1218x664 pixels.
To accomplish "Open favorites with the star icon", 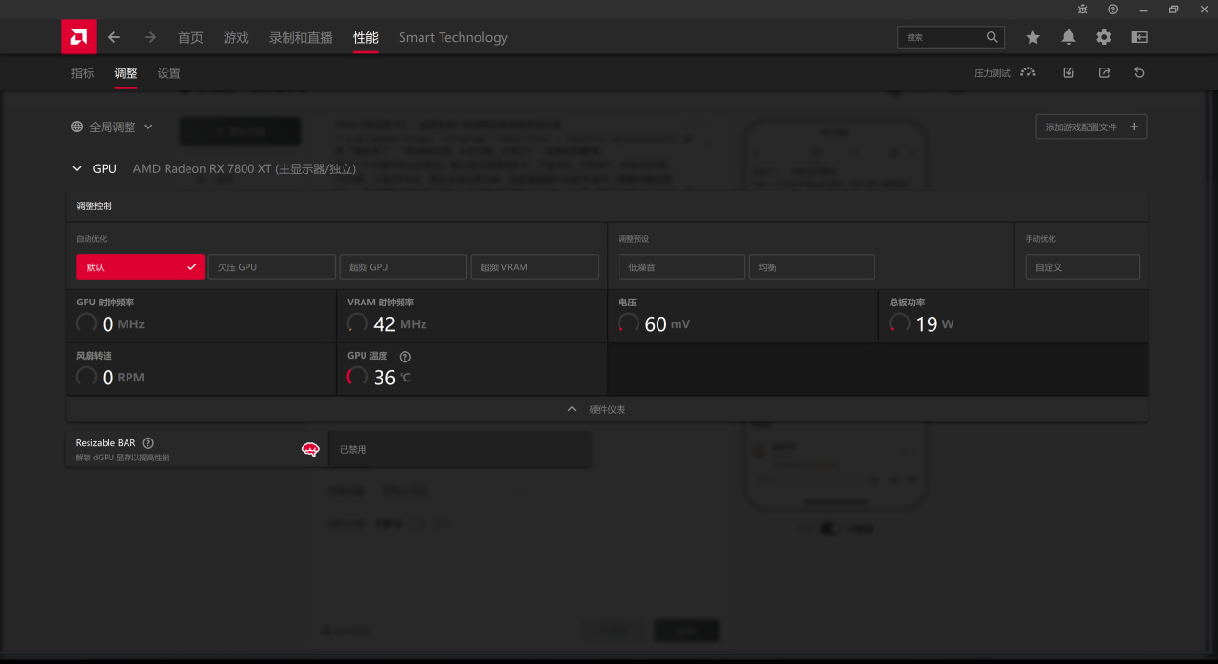I will pyautogui.click(x=1032, y=37).
